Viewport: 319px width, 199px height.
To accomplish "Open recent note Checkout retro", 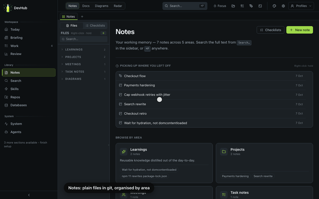I will 211,113.
